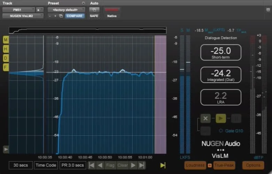Click the 10:01:00 timecode label

pos(145,157)
